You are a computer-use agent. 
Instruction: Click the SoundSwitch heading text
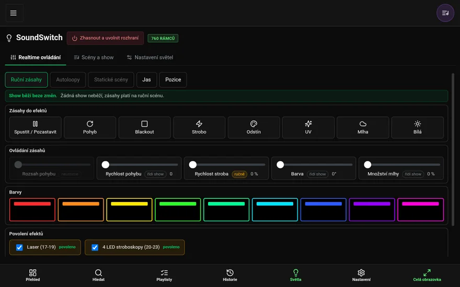point(39,38)
